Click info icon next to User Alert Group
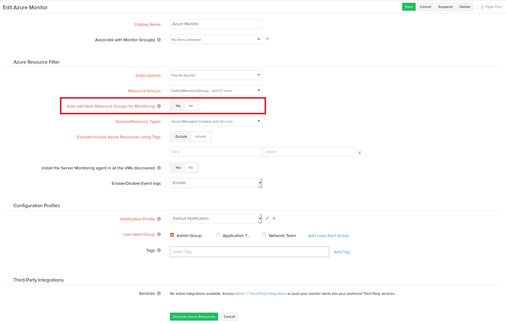The width and height of the screenshot is (506, 324). 159,234
